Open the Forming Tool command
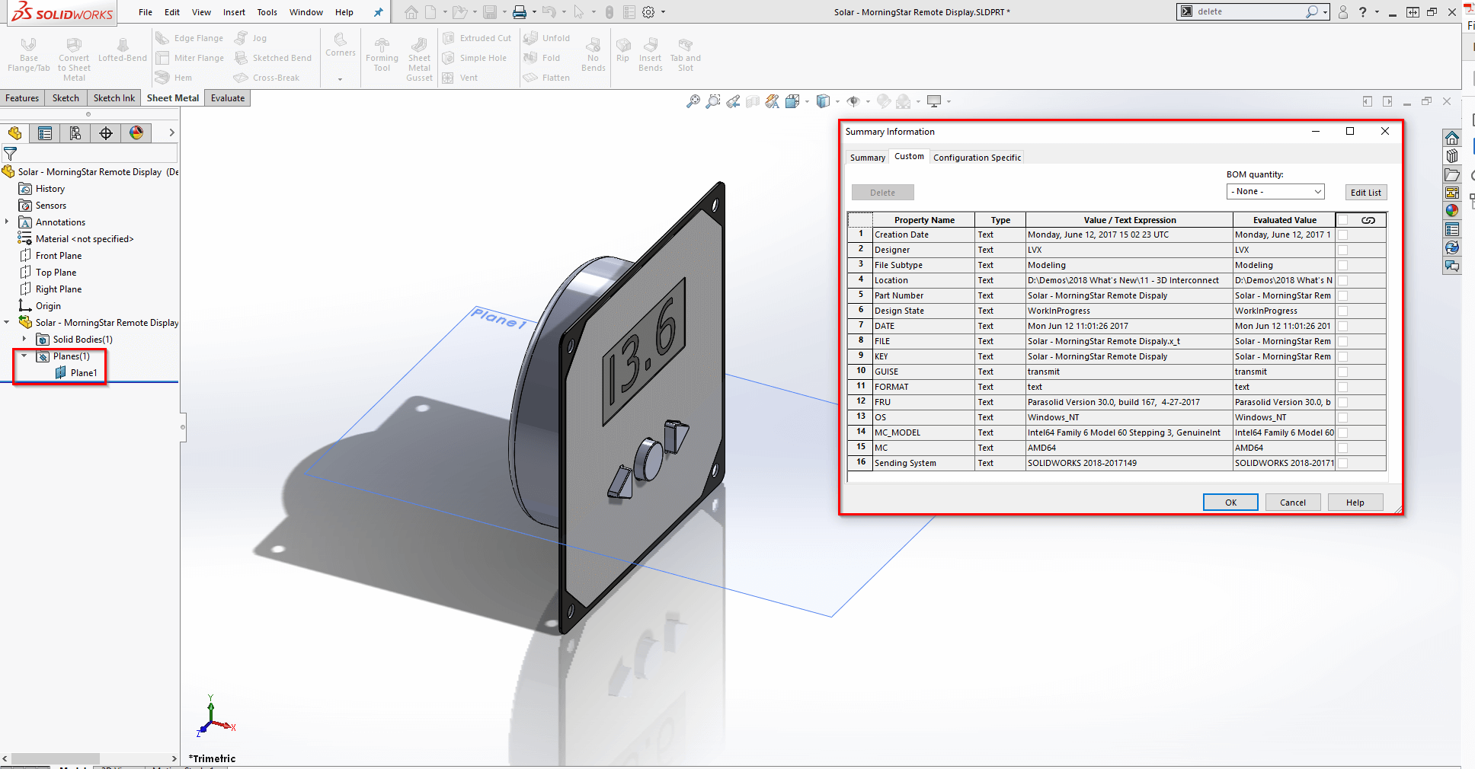This screenshot has width=1475, height=769. (x=382, y=54)
